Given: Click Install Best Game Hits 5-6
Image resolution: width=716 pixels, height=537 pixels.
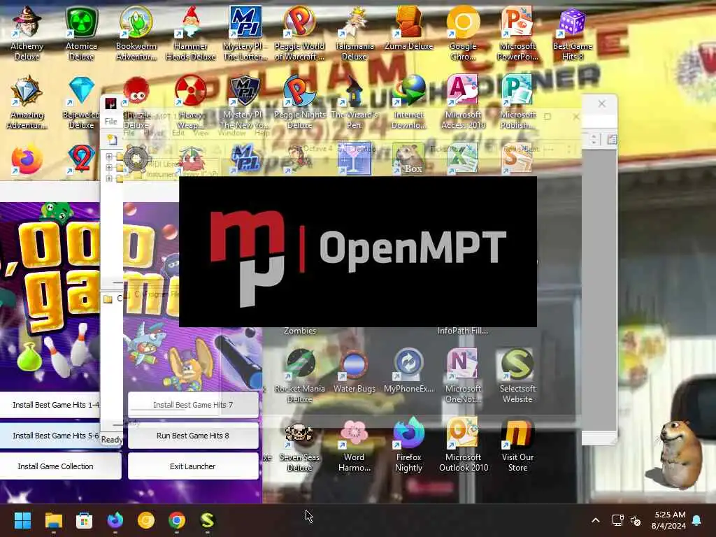Looking at the screenshot, I should [x=50, y=436].
